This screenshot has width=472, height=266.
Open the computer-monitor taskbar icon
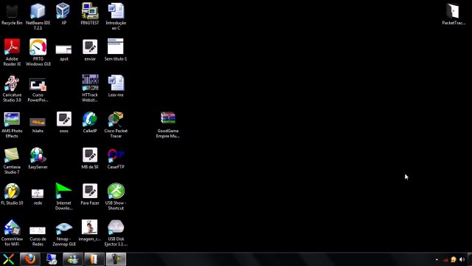point(52,259)
